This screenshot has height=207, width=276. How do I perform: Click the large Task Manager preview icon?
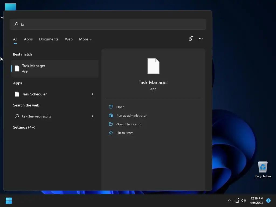[153, 66]
